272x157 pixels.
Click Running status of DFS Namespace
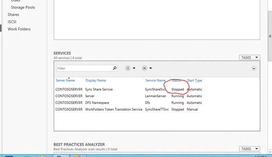[178, 103]
